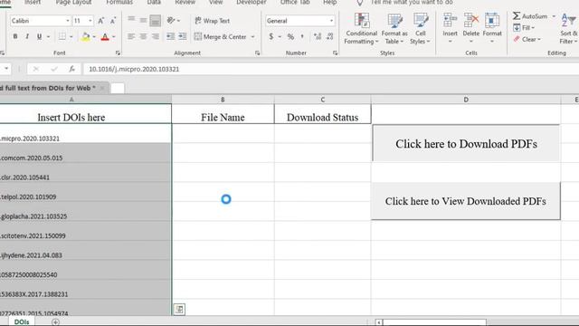Align text right

[156, 36]
